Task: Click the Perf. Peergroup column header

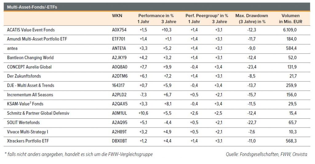Action: tap(207, 16)
